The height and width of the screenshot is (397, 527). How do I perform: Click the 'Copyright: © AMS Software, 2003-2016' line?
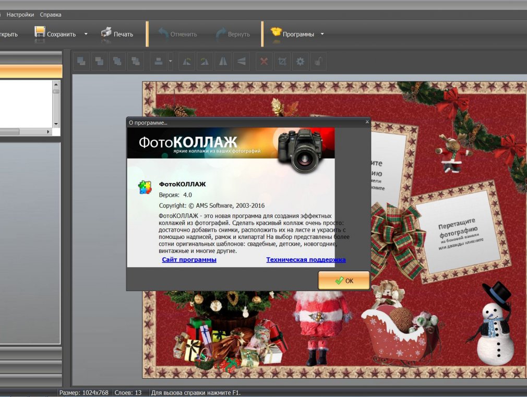[212, 206]
